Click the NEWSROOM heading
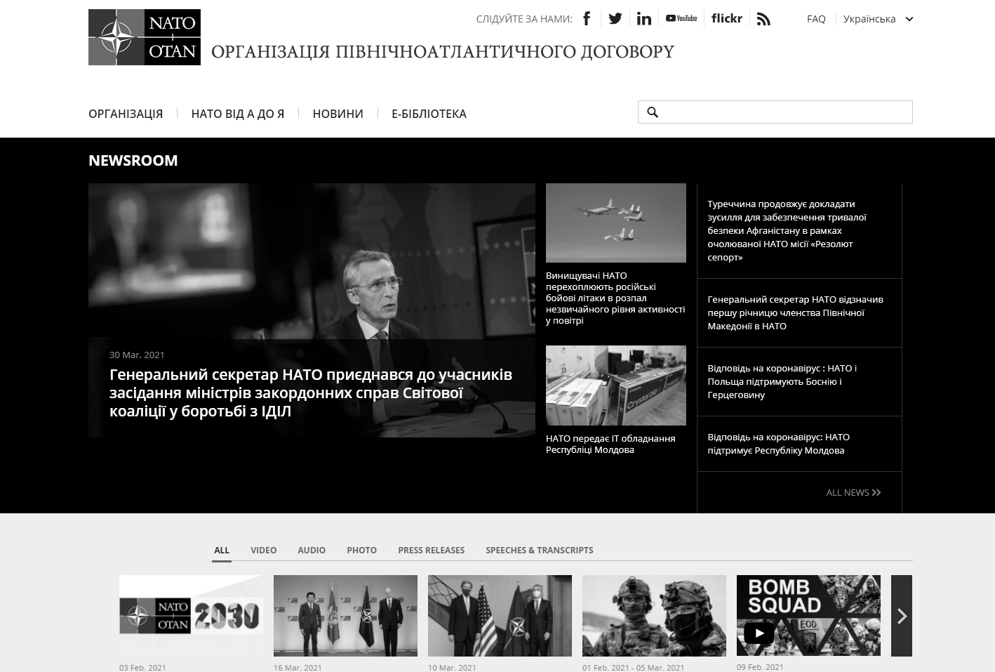Screen dimensions: 995x672 point(133,160)
